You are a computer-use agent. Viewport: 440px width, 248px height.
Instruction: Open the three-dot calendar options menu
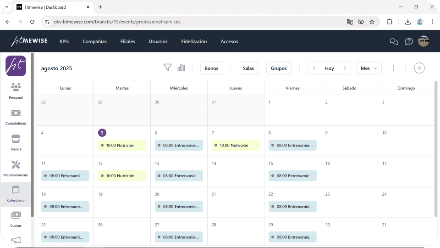tap(393, 68)
